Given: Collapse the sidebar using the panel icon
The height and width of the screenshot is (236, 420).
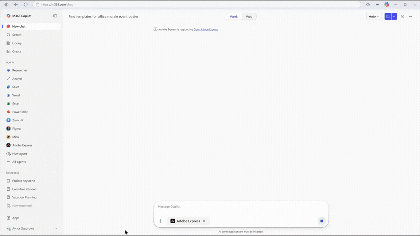Looking at the screenshot, I should [55, 16].
